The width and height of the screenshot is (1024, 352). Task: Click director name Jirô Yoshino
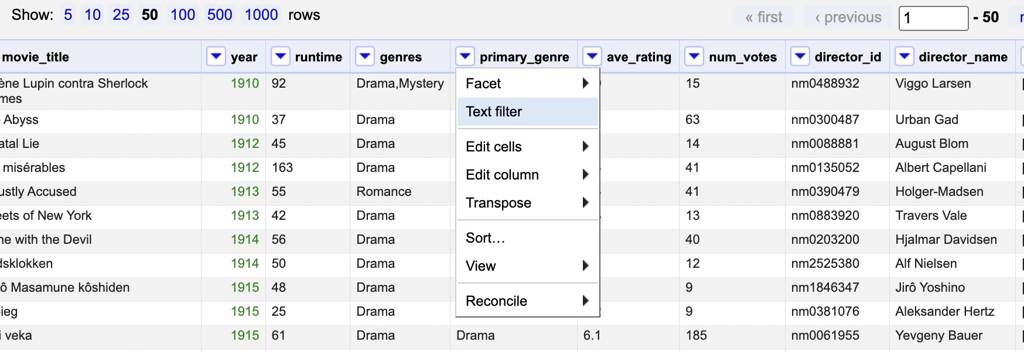point(930,288)
